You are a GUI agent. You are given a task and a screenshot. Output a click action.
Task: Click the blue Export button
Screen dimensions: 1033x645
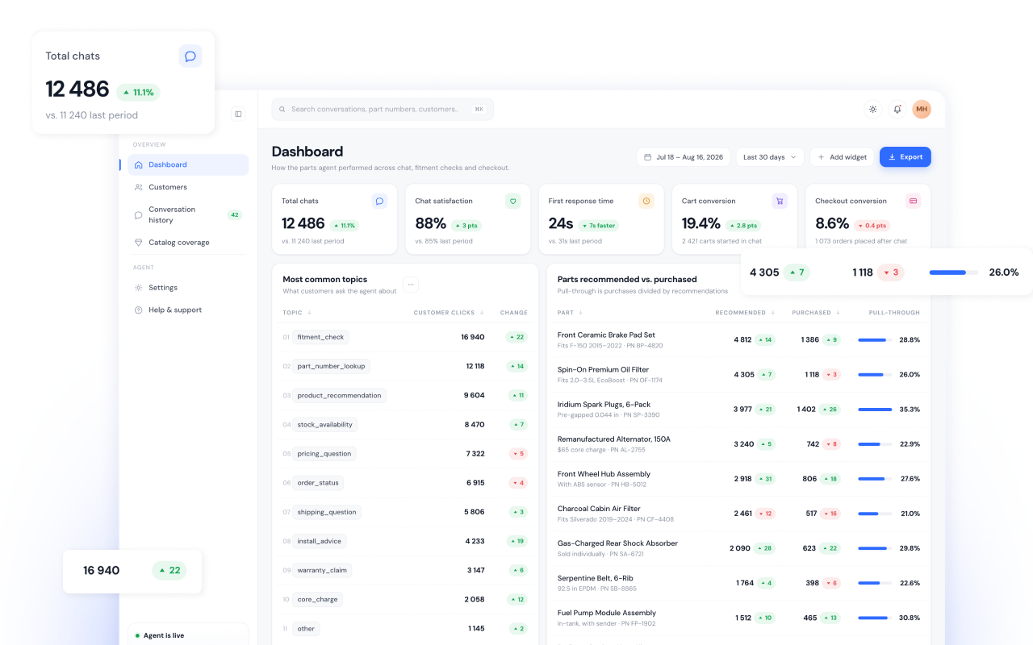point(905,157)
